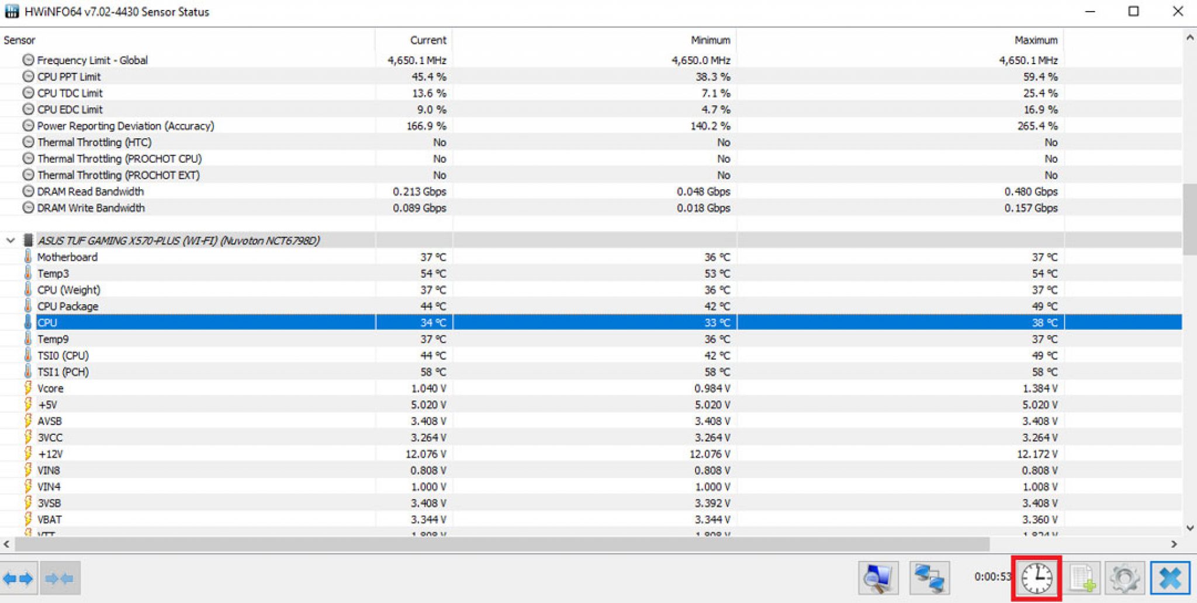Click the Vcore voltage lightning icon
The width and height of the screenshot is (1197, 603).
tap(27, 388)
